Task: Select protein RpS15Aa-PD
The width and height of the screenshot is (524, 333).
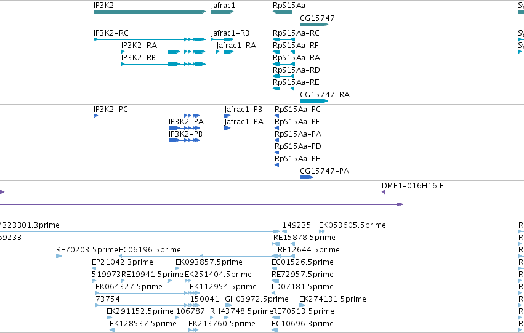Action: pos(276,153)
